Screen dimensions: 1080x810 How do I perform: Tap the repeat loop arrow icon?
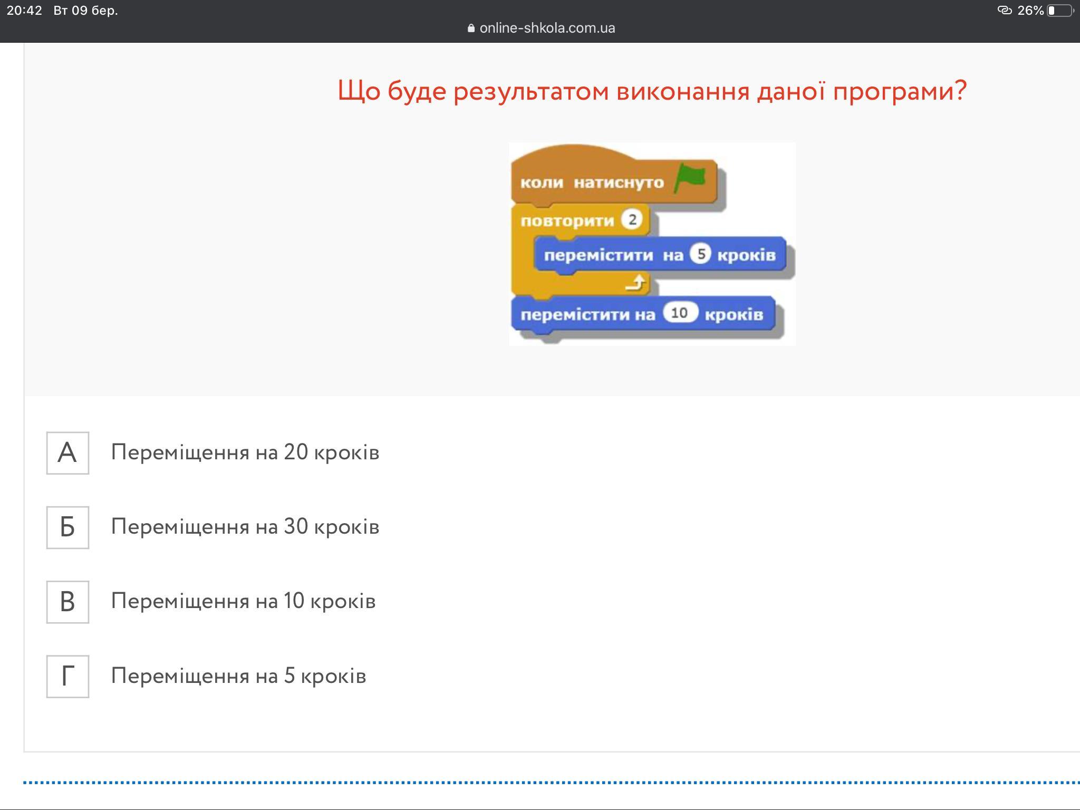pos(636,283)
